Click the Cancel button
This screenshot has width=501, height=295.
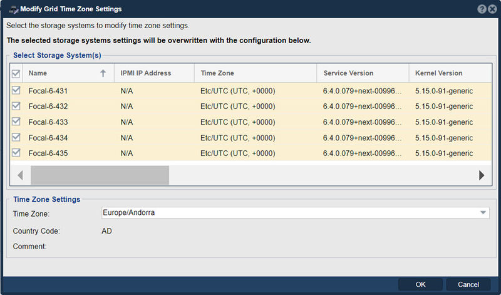(x=468, y=284)
